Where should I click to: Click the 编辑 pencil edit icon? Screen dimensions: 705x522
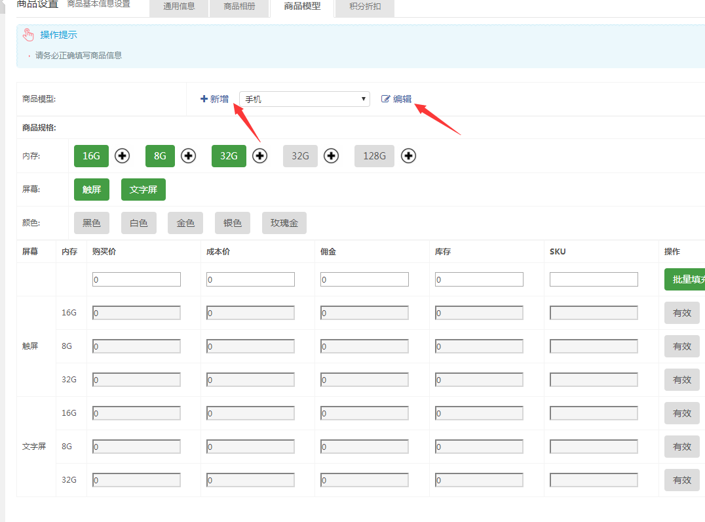pyautogui.click(x=385, y=99)
